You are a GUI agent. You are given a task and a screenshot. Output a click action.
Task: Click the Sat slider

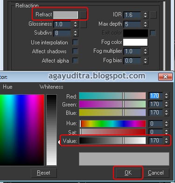tap(112, 132)
